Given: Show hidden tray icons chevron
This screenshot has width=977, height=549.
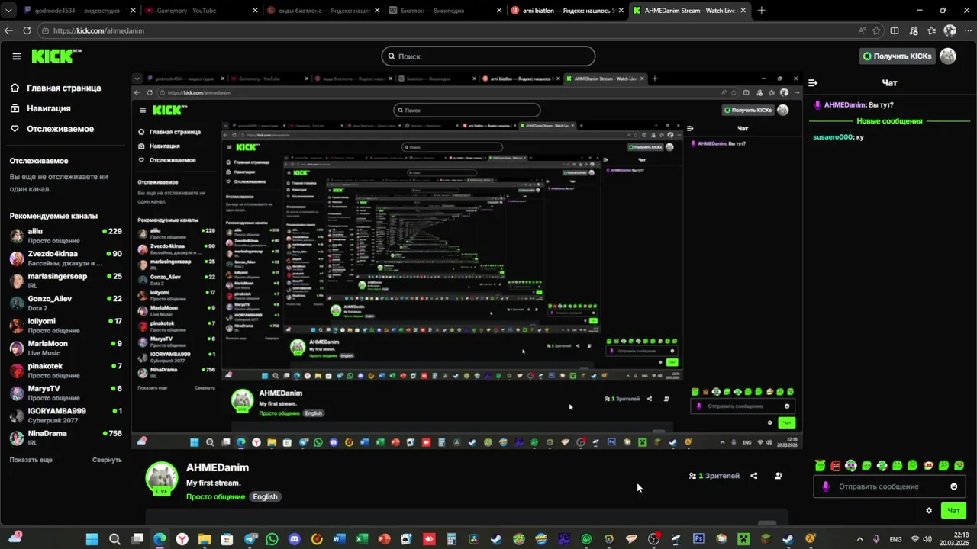Looking at the screenshot, I should pos(860,539).
